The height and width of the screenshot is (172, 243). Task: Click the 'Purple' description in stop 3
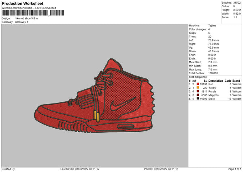point(212,92)
